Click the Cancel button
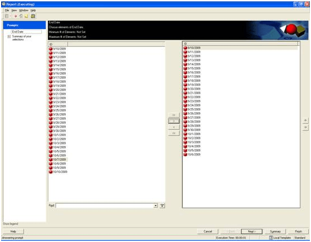 pyautogui.click(x=208, y=231)
